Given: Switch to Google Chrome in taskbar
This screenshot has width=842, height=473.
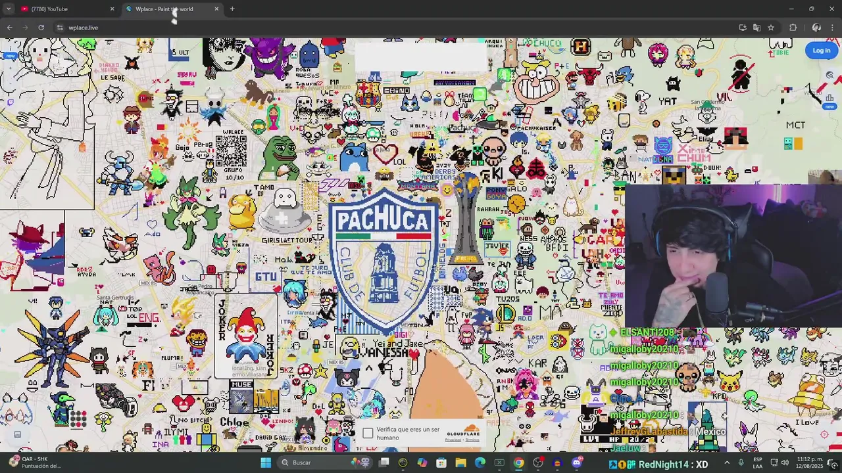Looking at the screenshot, I should point(518,462).
